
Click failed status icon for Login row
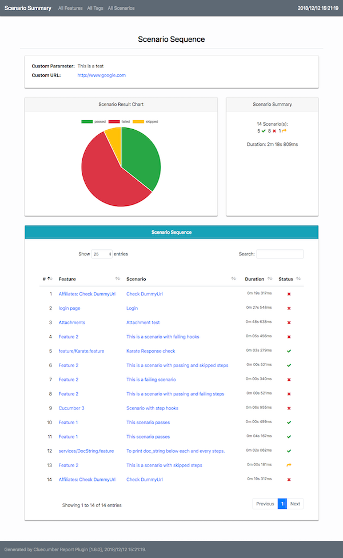click(289, 308)
